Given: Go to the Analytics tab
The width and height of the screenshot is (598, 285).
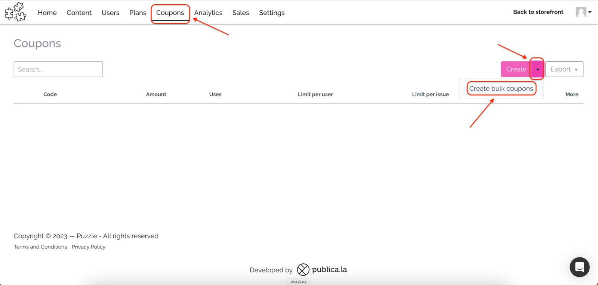Looking at the screenshot, I should (x=208, y=13).
